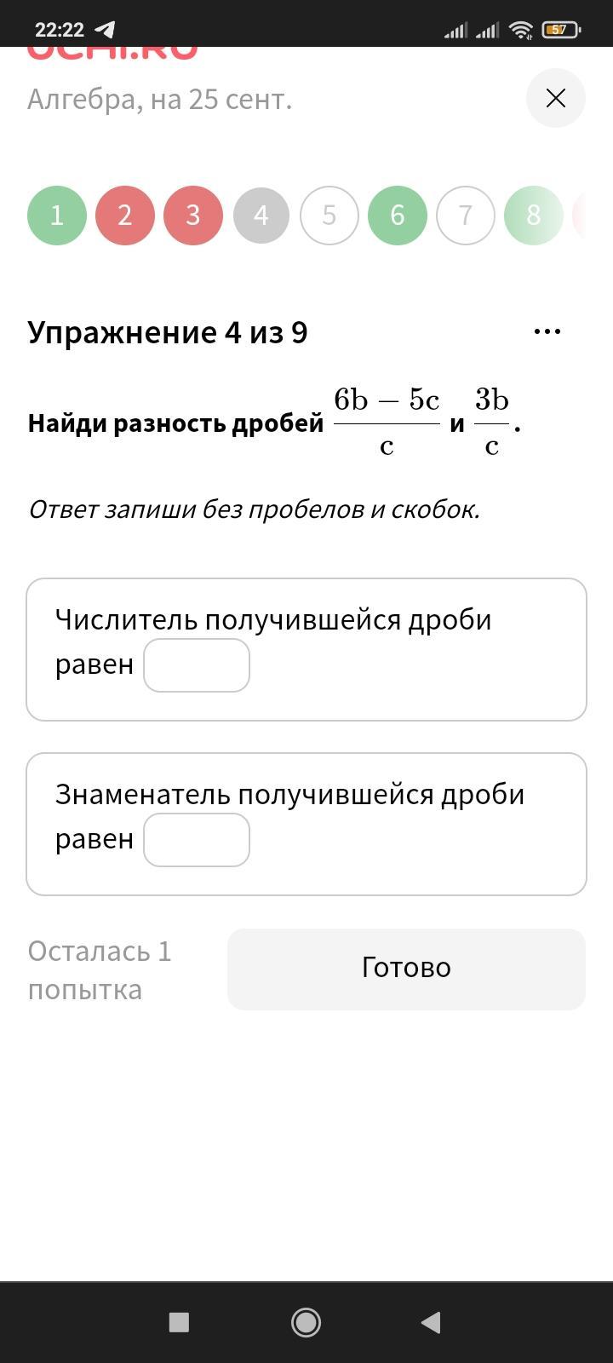This screenshot has height=1363, width=613.
Task: Click the numerator answer input field
Action: [197, 665]
